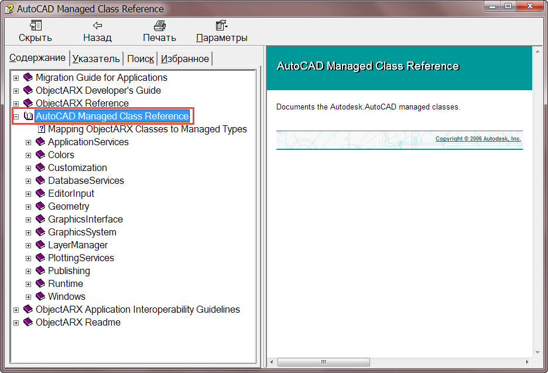Click the Migration Guide for Applications book icon
This screenshot has width=548, height=373.
pos(28,77)
